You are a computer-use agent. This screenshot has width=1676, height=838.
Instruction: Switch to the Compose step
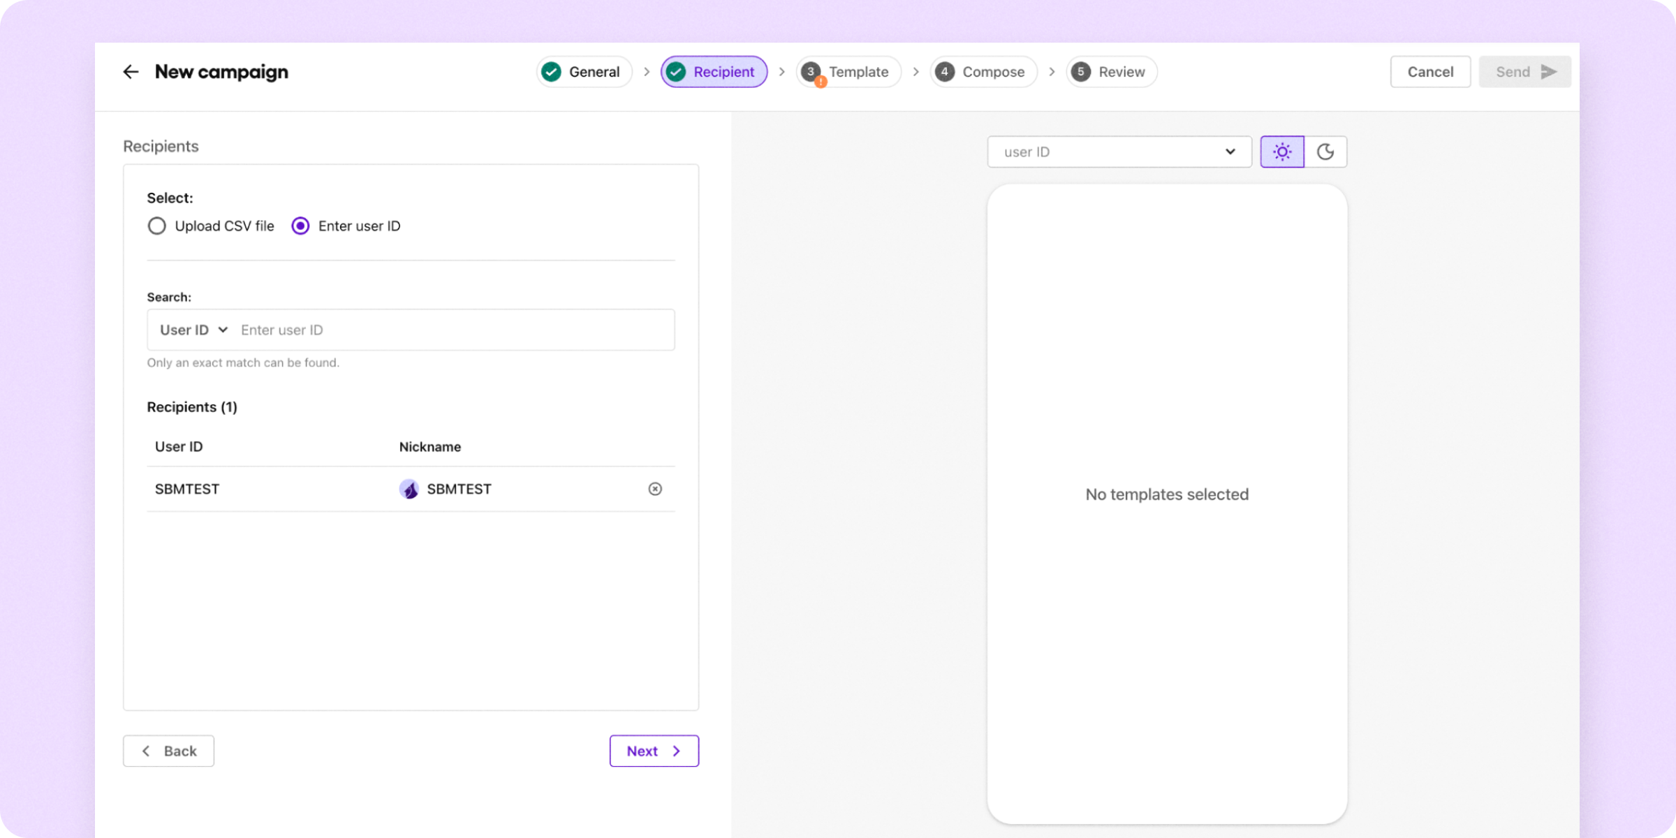point(992,71)
